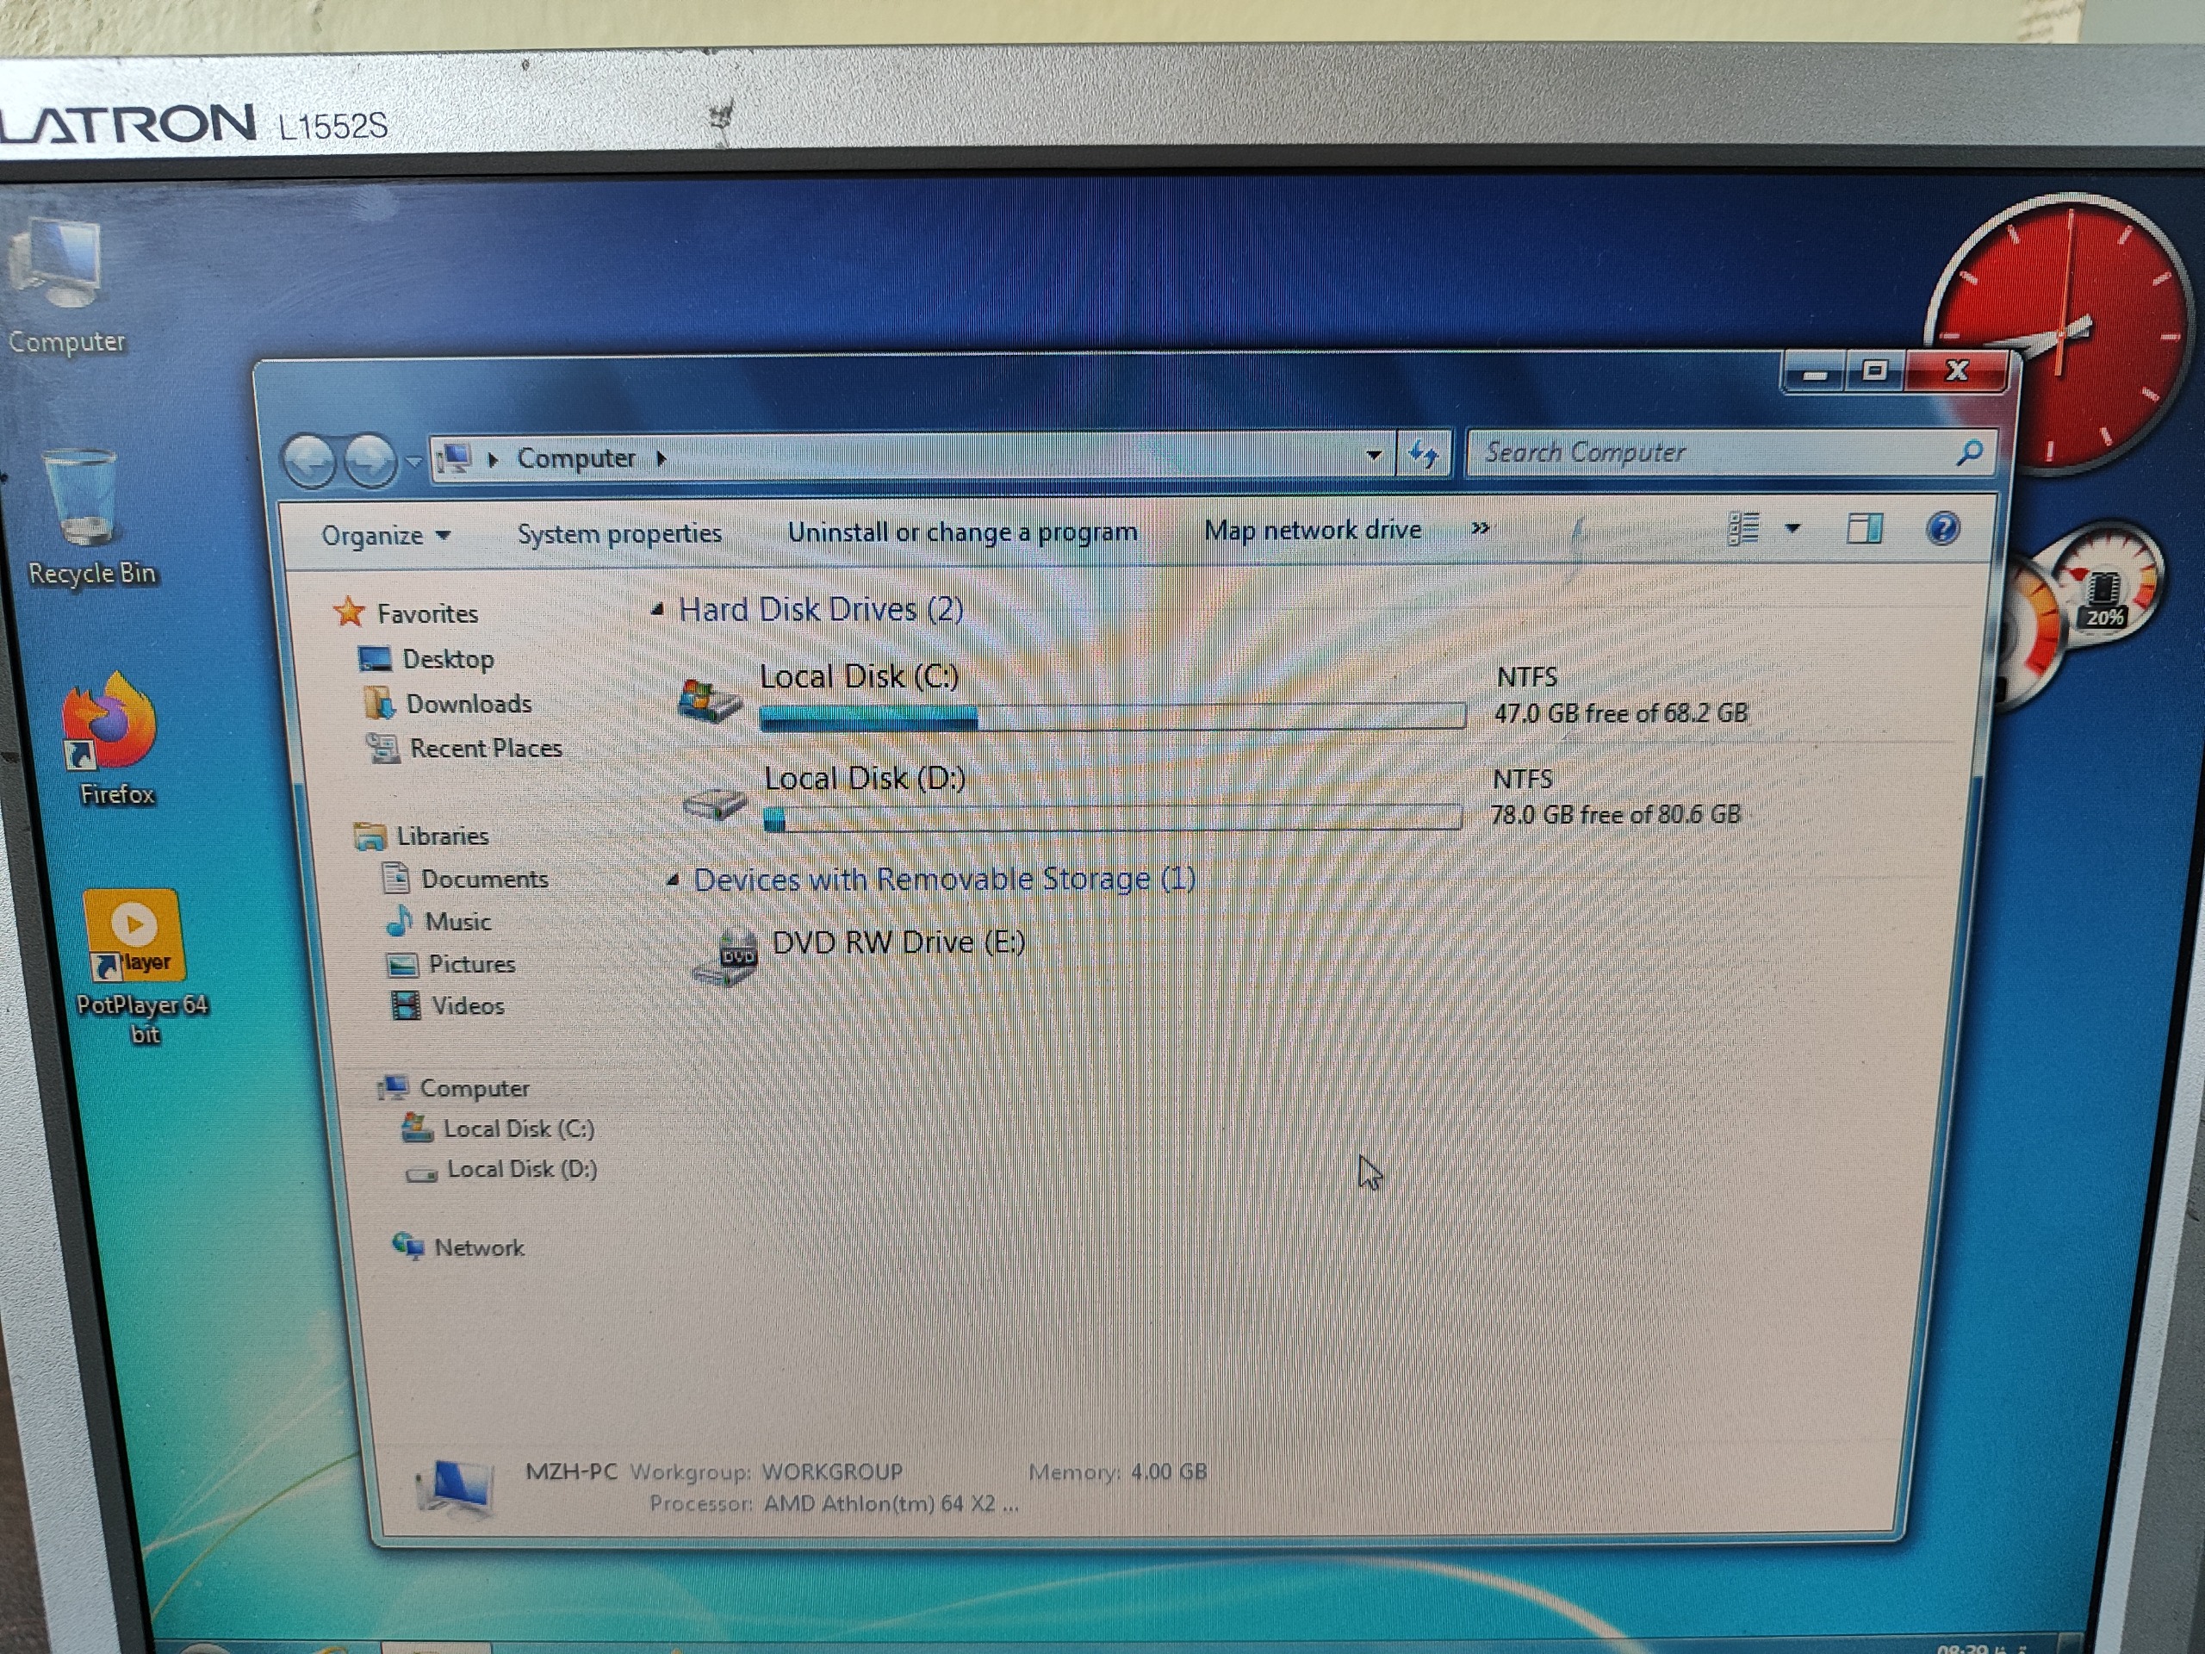
Task: Click Map network drive
Action: (x=1312, y=531)
